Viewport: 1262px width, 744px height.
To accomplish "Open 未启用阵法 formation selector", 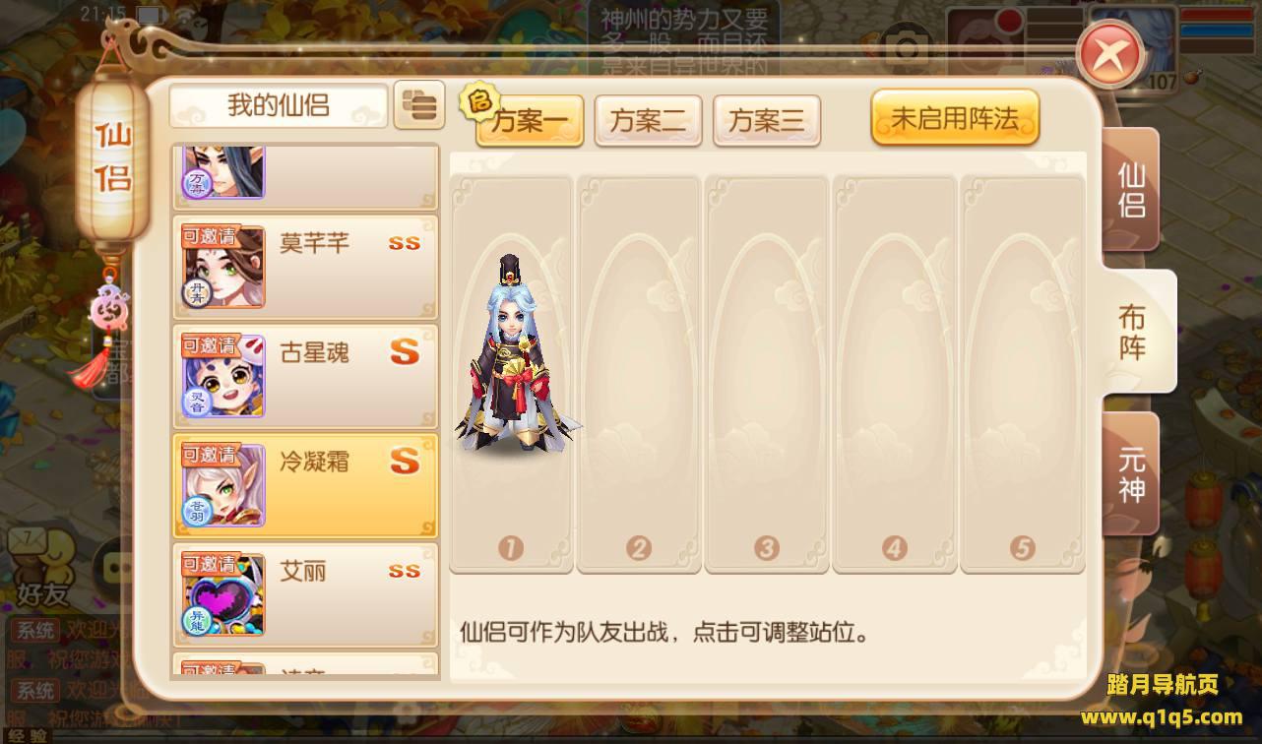I will click(x=955, y=118).
